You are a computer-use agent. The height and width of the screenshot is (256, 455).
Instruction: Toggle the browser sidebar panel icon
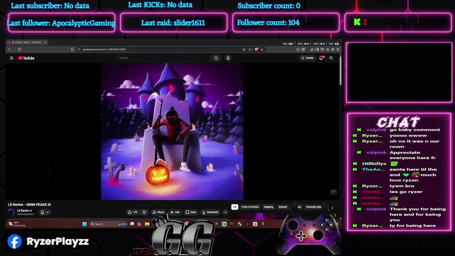pos(317,49)
